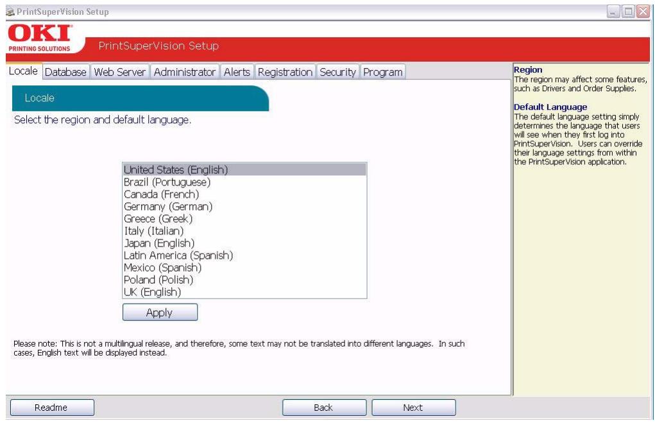The width and height of the screenshot is (655, 423).
Task: Open the Readme file button
Action: [52, 408]
